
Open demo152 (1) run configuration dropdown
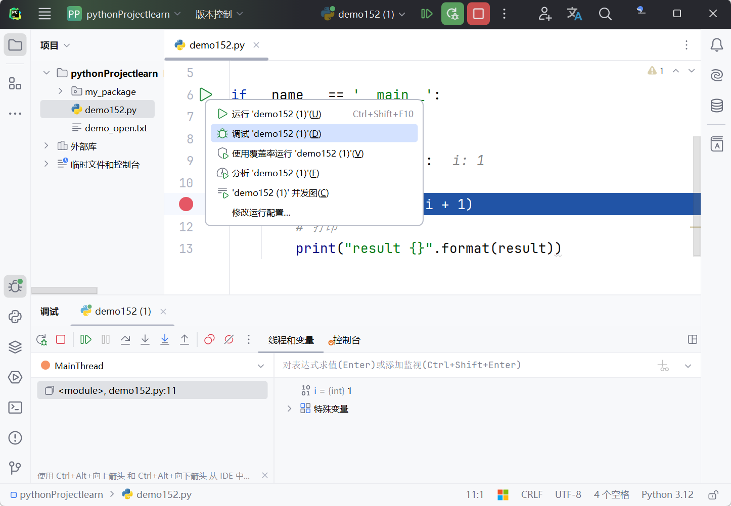[363, 14]
